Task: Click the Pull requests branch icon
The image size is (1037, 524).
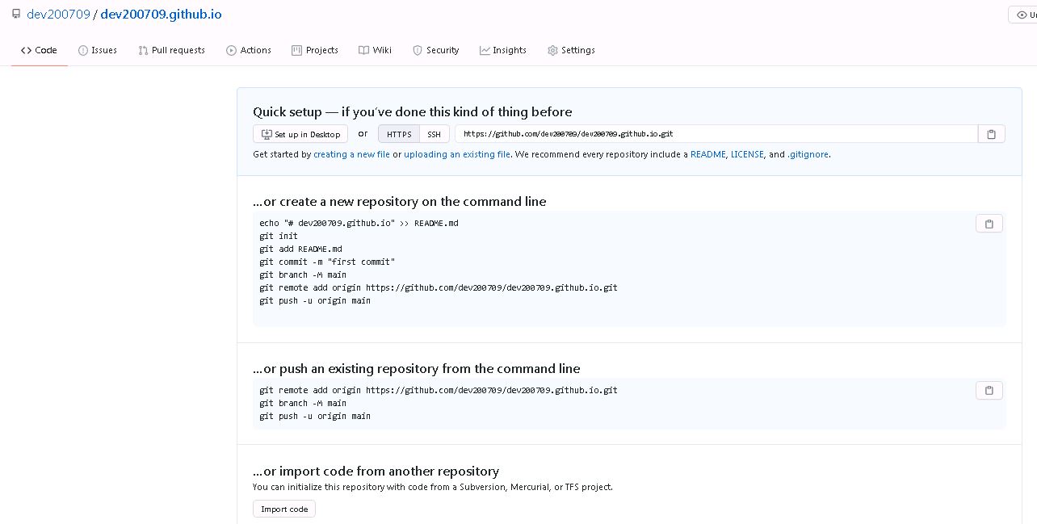Action: (143, 50)
